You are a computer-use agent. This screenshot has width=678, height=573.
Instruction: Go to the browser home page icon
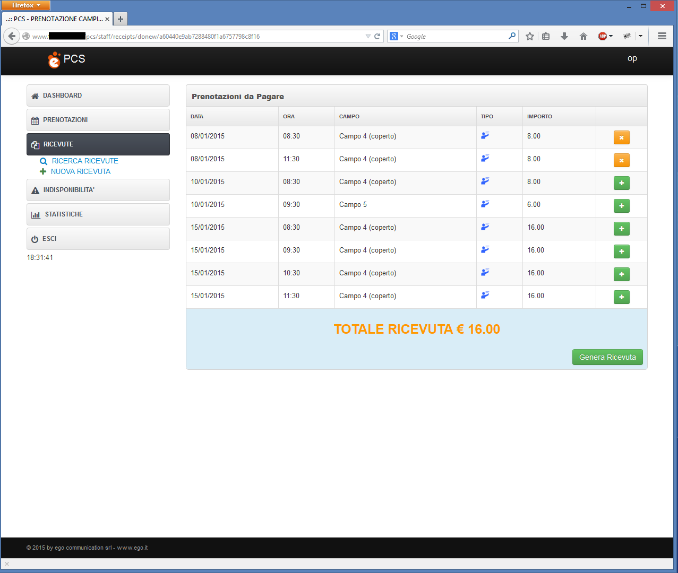tap(583, 36)
